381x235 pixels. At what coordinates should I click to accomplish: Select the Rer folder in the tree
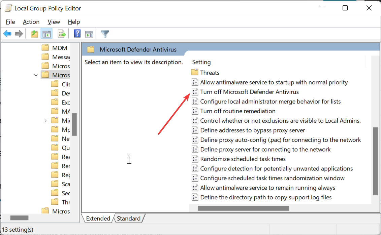[x=66, y=166]
